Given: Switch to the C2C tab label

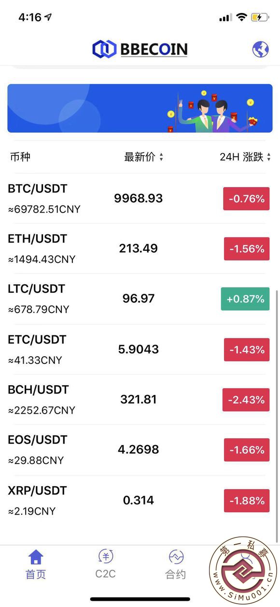Looking at the screenshot, I should (x=105, y=574).
